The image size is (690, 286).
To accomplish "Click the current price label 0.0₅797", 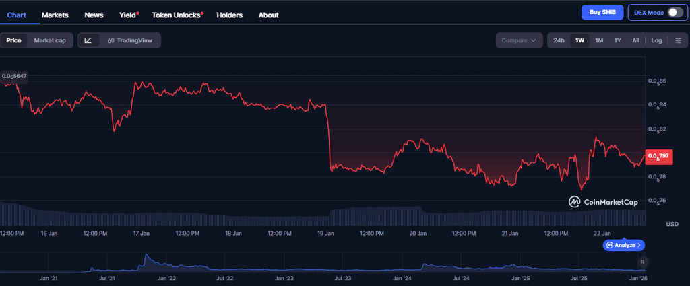I will click(x=658, y=156).
